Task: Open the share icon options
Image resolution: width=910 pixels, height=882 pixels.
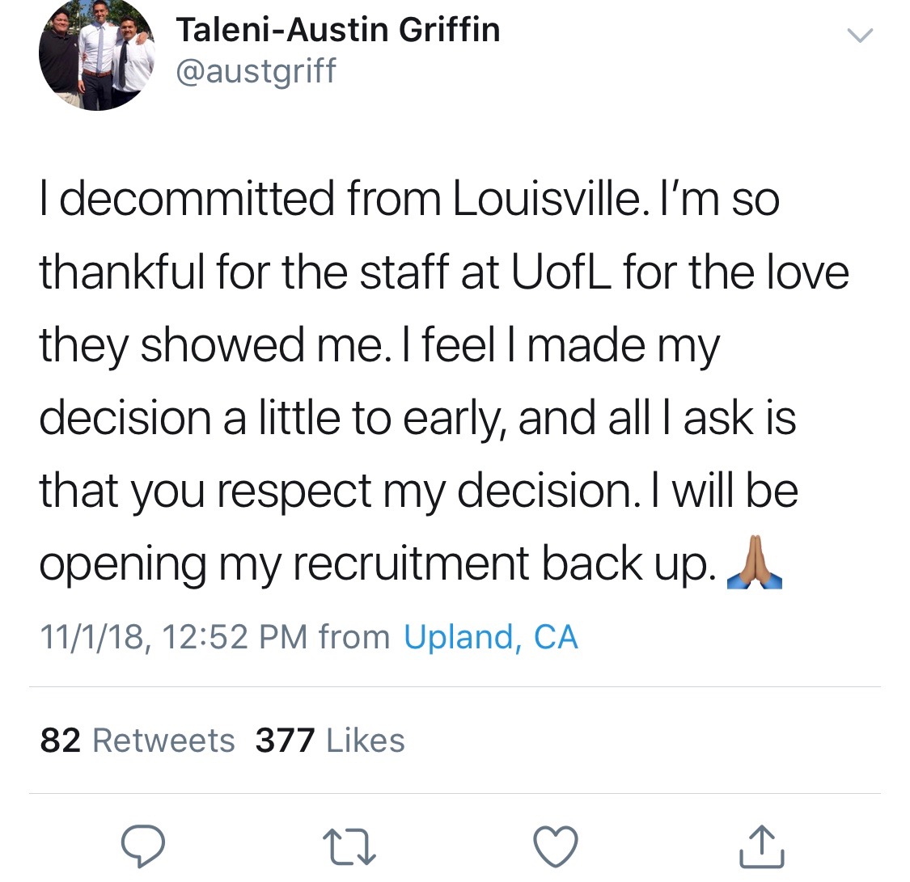Action: (762, 846)
